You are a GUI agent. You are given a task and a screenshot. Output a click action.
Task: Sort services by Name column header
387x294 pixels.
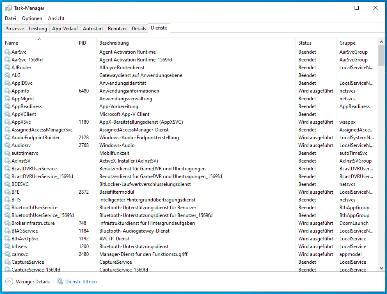click(11, 43)
